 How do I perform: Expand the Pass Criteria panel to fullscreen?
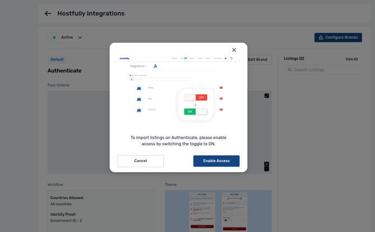pos(266,95)
